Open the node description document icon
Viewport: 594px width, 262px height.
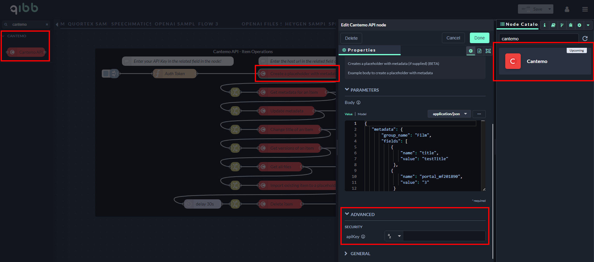479,51
